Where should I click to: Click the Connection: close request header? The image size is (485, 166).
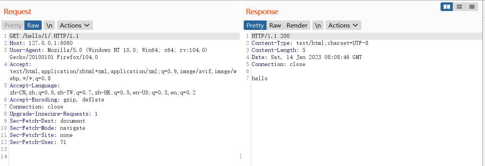36,107
